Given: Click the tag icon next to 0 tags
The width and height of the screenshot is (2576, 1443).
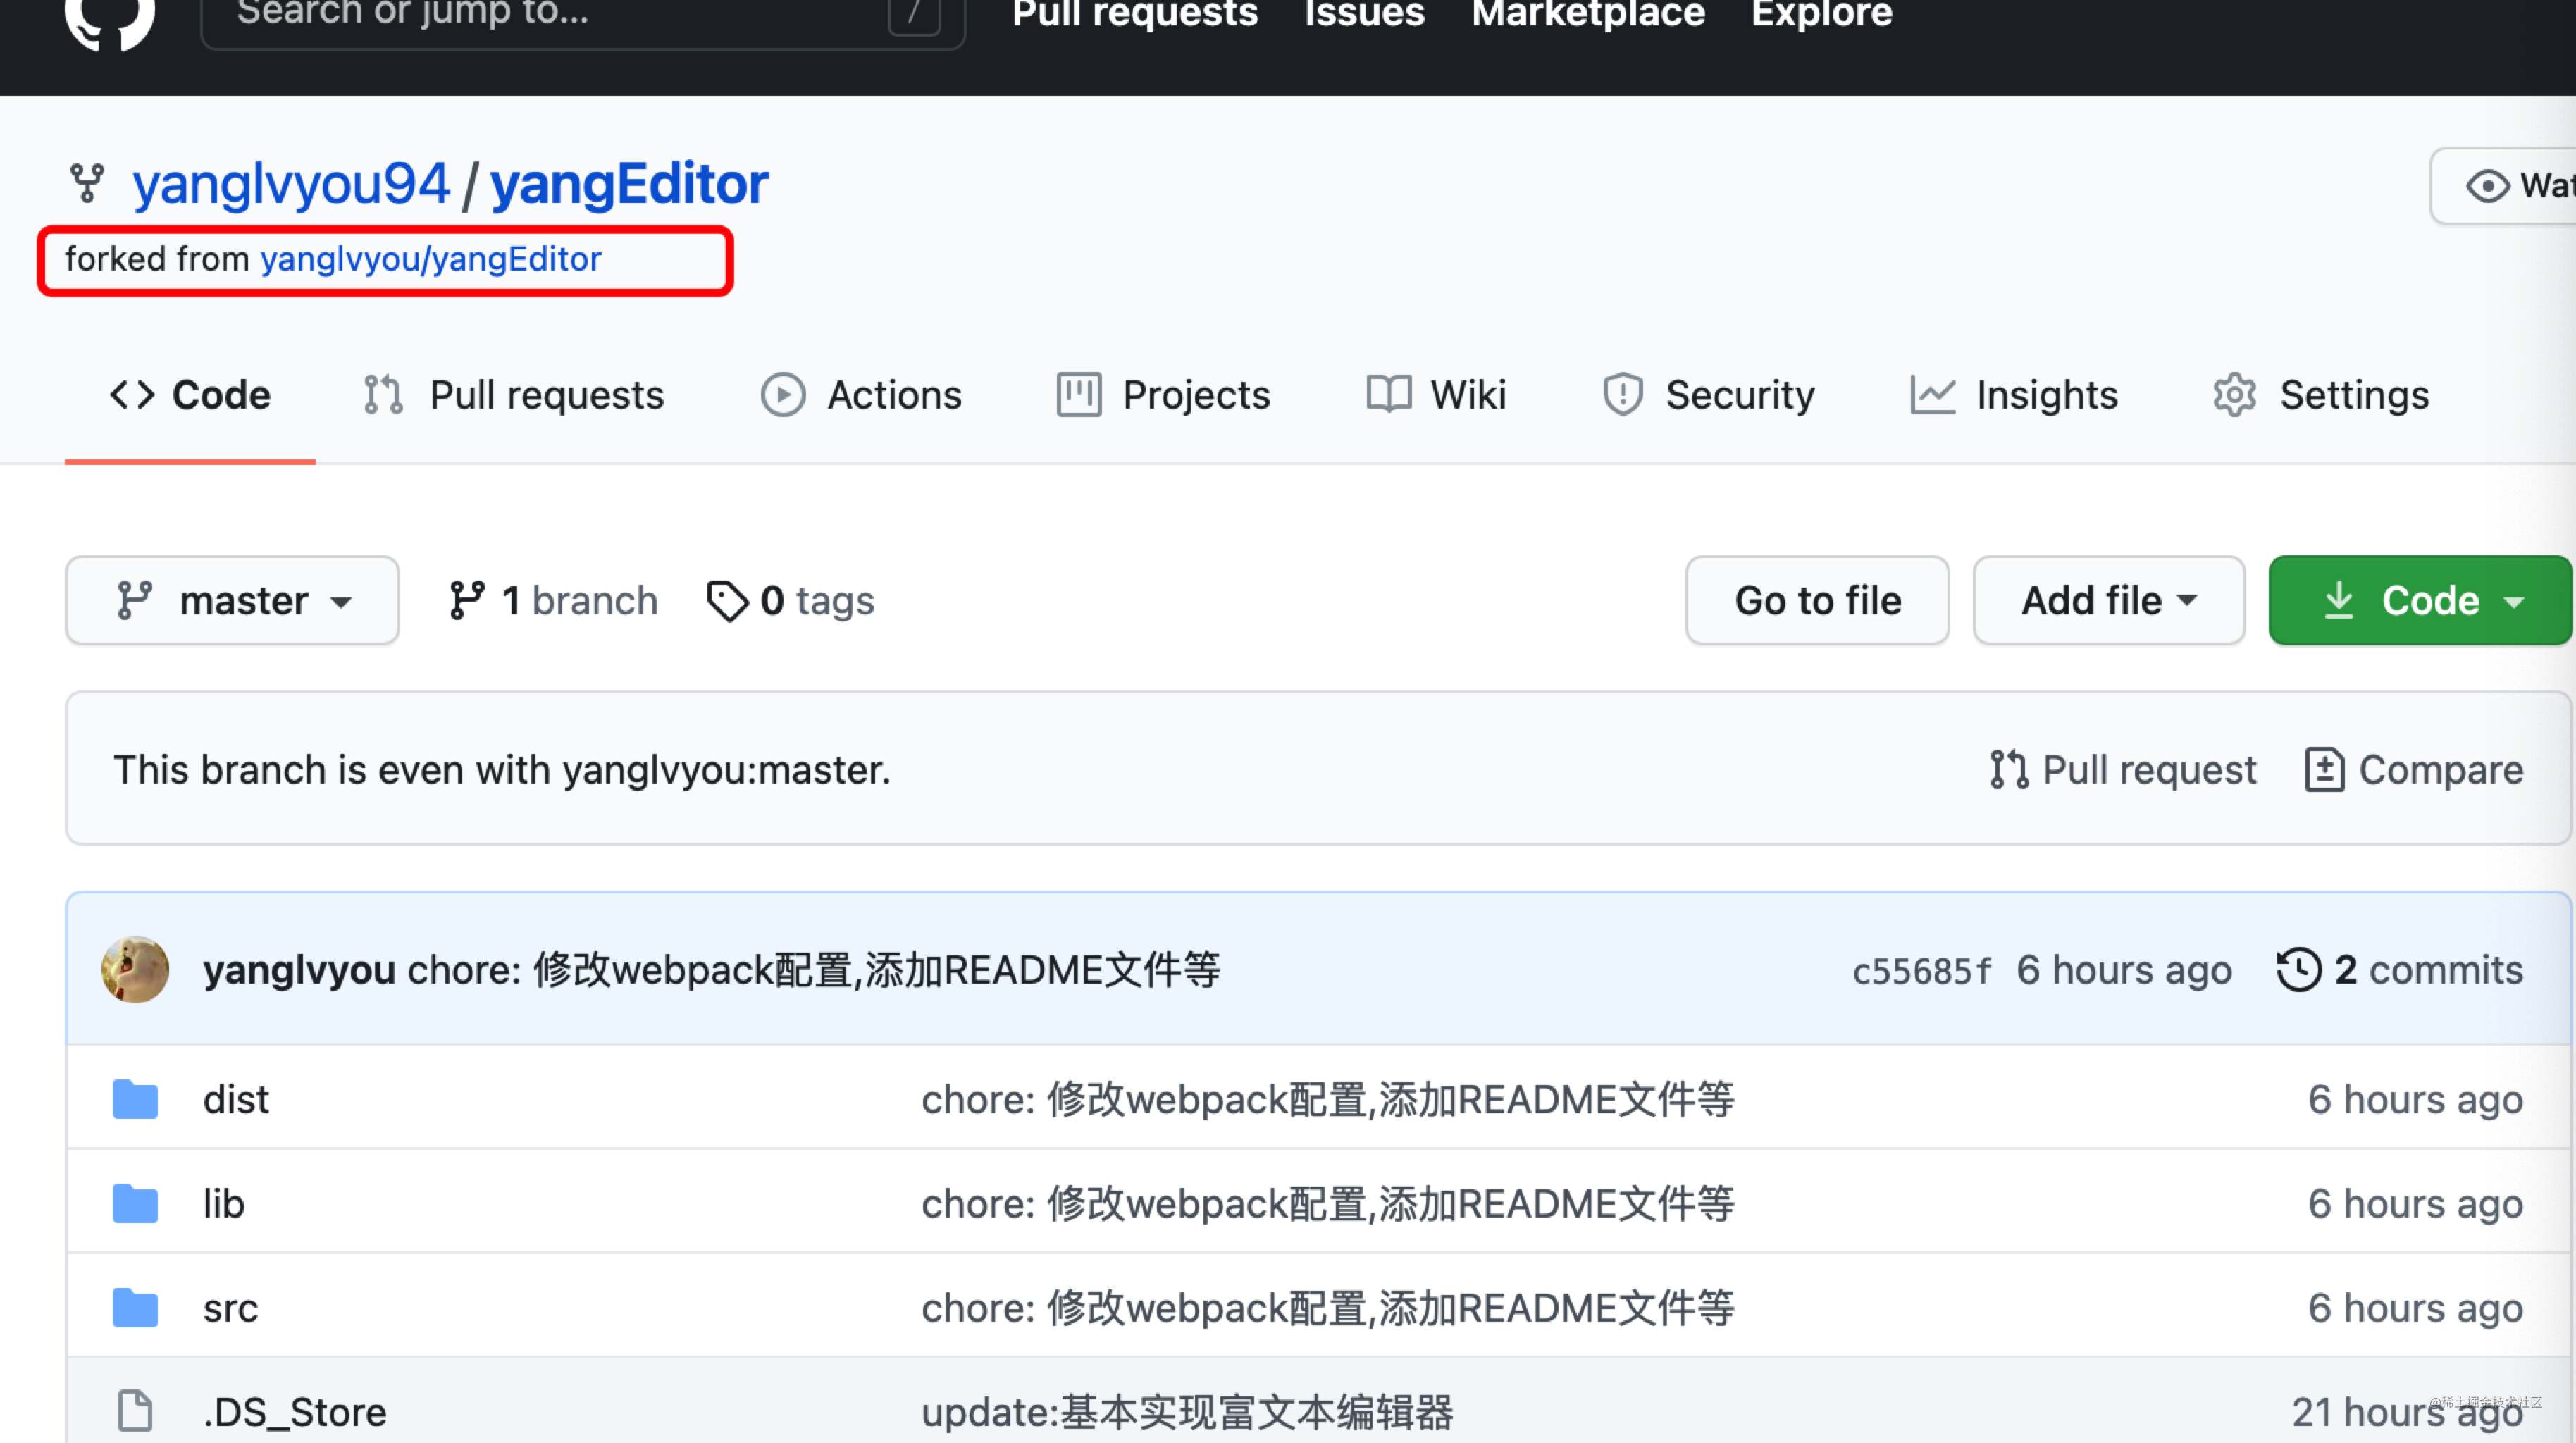Looking at the screenshot, I should point(728,600).
